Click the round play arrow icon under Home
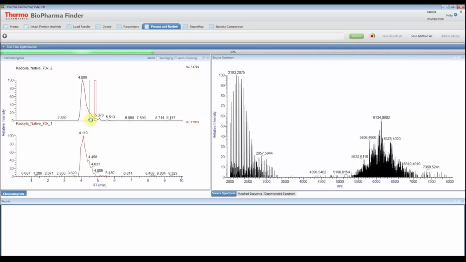This screenshot has height=262, width=466. (5, 36)
